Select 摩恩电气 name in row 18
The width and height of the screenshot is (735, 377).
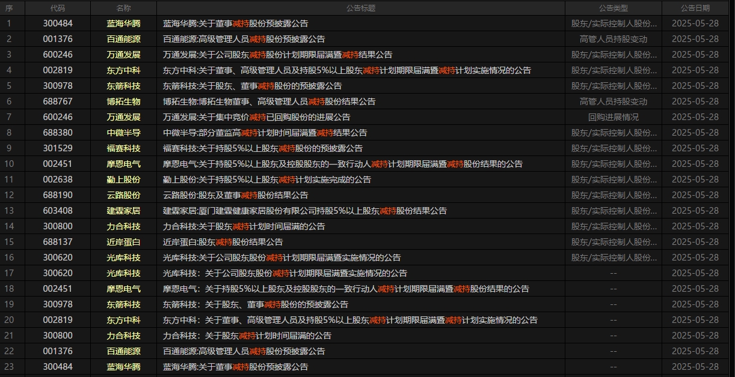(123, 289)
